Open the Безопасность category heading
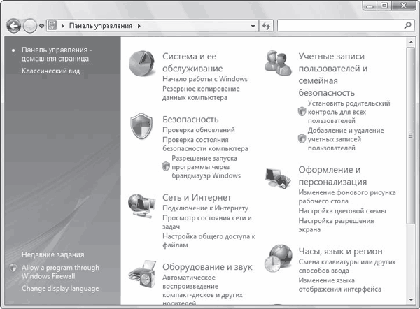420x309 pixels. coord(190,120)
